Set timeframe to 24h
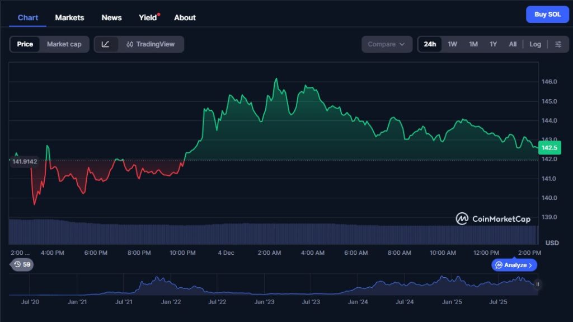 click(x=430, y=44)
